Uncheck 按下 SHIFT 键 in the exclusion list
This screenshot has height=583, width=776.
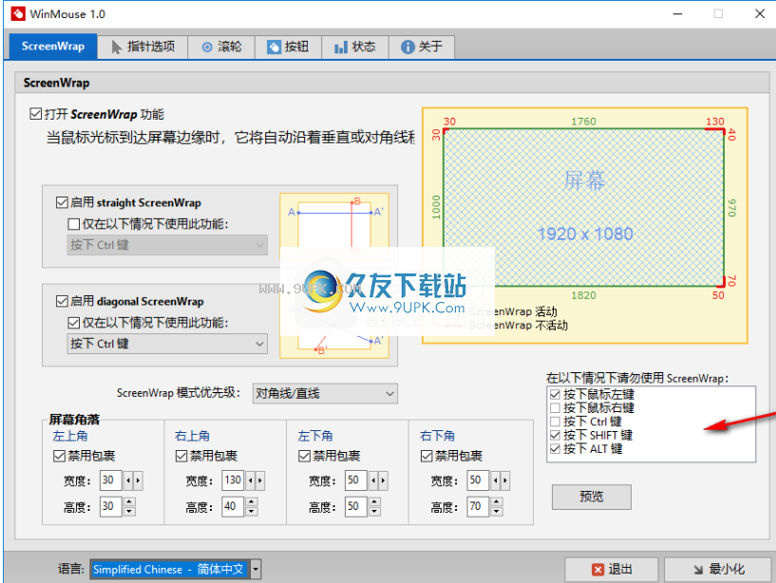[555, 435]
